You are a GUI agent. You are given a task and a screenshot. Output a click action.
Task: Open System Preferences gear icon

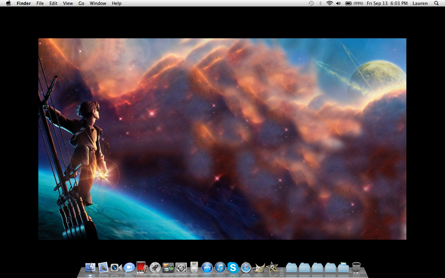point(181,267)
